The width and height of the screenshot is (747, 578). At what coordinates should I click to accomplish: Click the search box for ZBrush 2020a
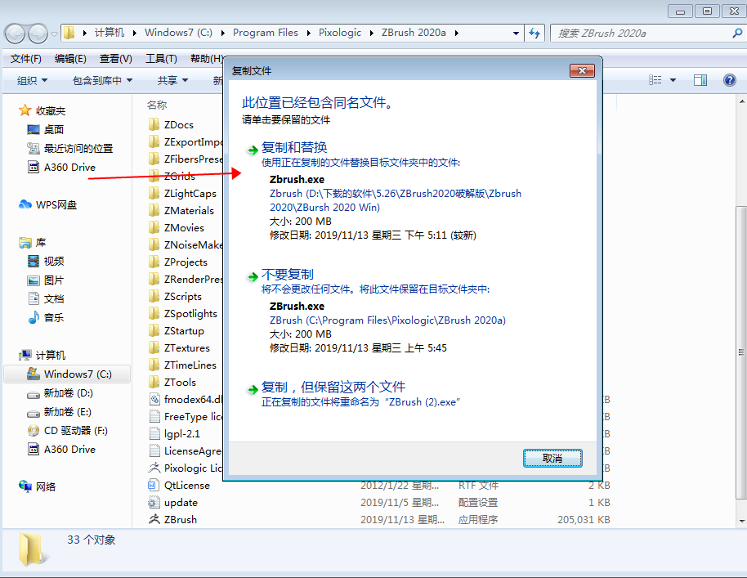click(x=643, y=33)
